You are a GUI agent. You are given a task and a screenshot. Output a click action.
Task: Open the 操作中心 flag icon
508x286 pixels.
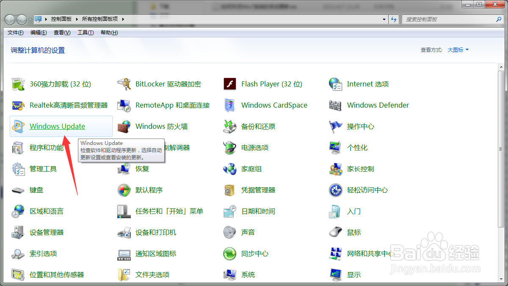tap(336, 126)
